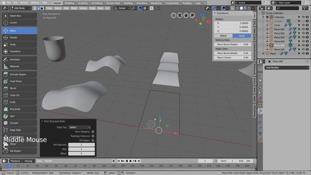Open the Edge Tag Select dropdown
Screen dimensions: 311x175
[80, 127]
